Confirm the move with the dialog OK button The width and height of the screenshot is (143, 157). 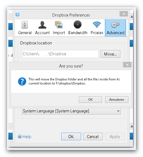[x=90, y=100]
